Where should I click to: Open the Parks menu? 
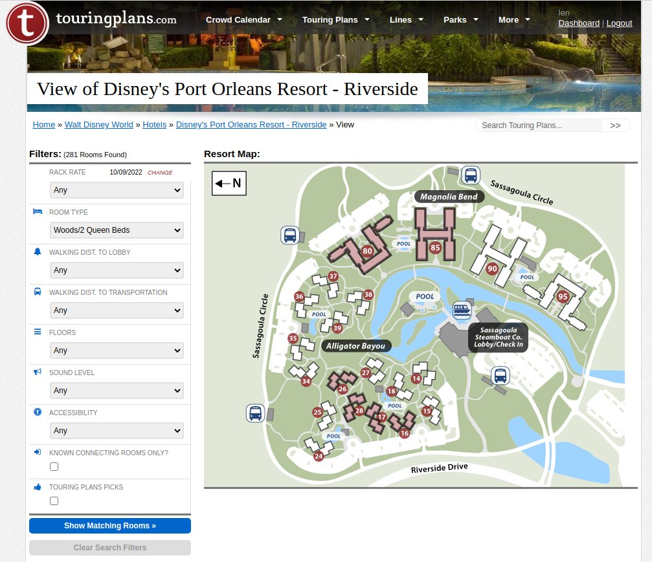click(x=461, y=20)
